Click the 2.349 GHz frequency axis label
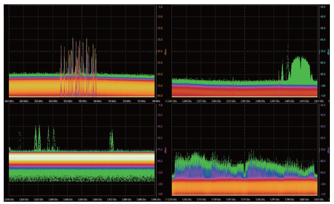 (x=187, y=101)
